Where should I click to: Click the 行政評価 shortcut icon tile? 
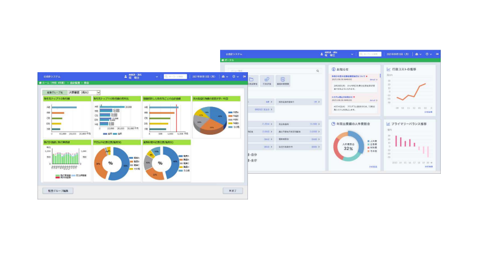click(x=268, y=81)
